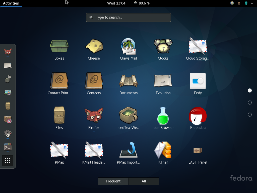Open the weather indicator showing 80.6 °F
Image resolution: width=257 pixels, height=193 pixels.
tap(142, 3)
